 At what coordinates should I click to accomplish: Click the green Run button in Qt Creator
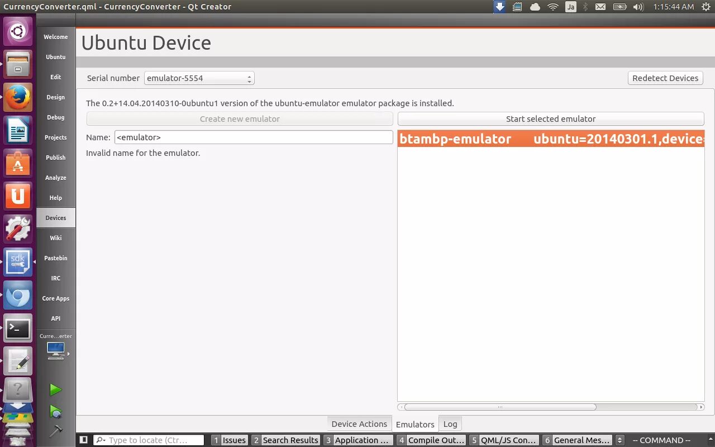pyautogui.click(x=55, y=389)
